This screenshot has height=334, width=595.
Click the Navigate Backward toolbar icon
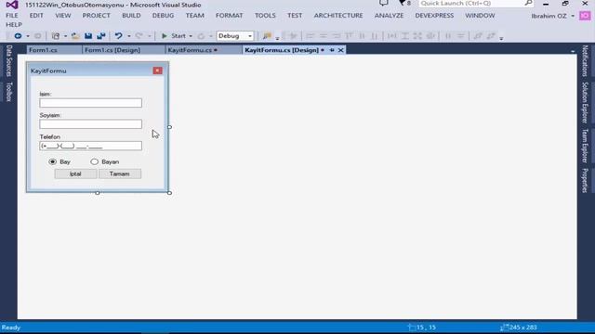click(18, 36)
